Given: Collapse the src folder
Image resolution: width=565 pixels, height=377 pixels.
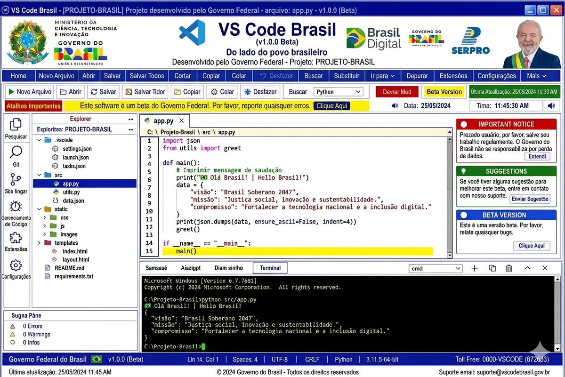Looking at the screenshot, I should [39, 175].
